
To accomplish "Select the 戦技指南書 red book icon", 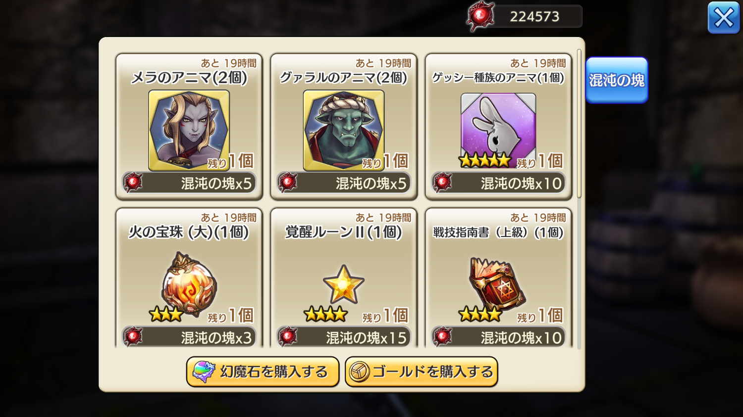I will tap(497, 284).
